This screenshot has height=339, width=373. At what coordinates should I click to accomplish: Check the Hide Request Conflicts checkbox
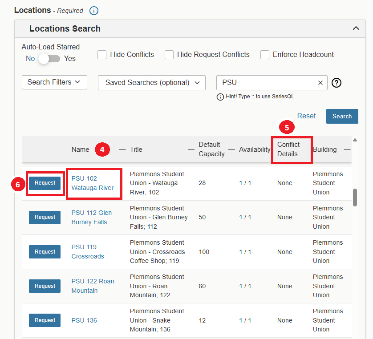pos(169,55)
